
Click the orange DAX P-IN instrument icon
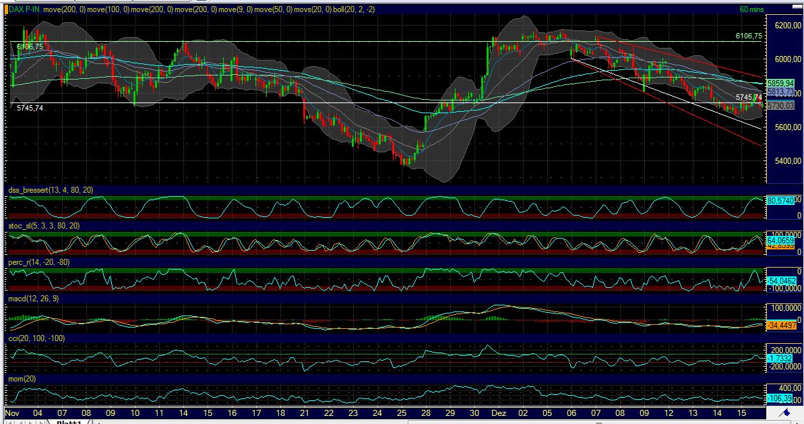click(5, 9)
